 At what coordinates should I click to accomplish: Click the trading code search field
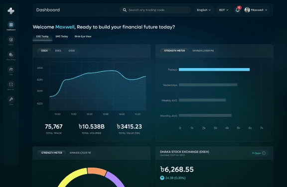155,10
